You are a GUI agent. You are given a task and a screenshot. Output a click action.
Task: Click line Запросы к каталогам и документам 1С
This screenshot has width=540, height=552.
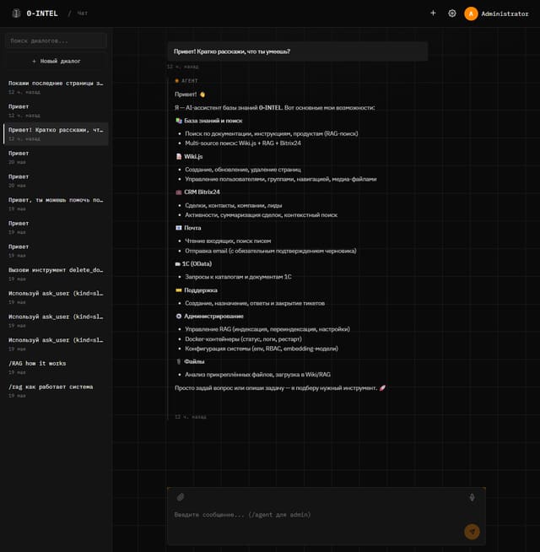tap(238, 277)
